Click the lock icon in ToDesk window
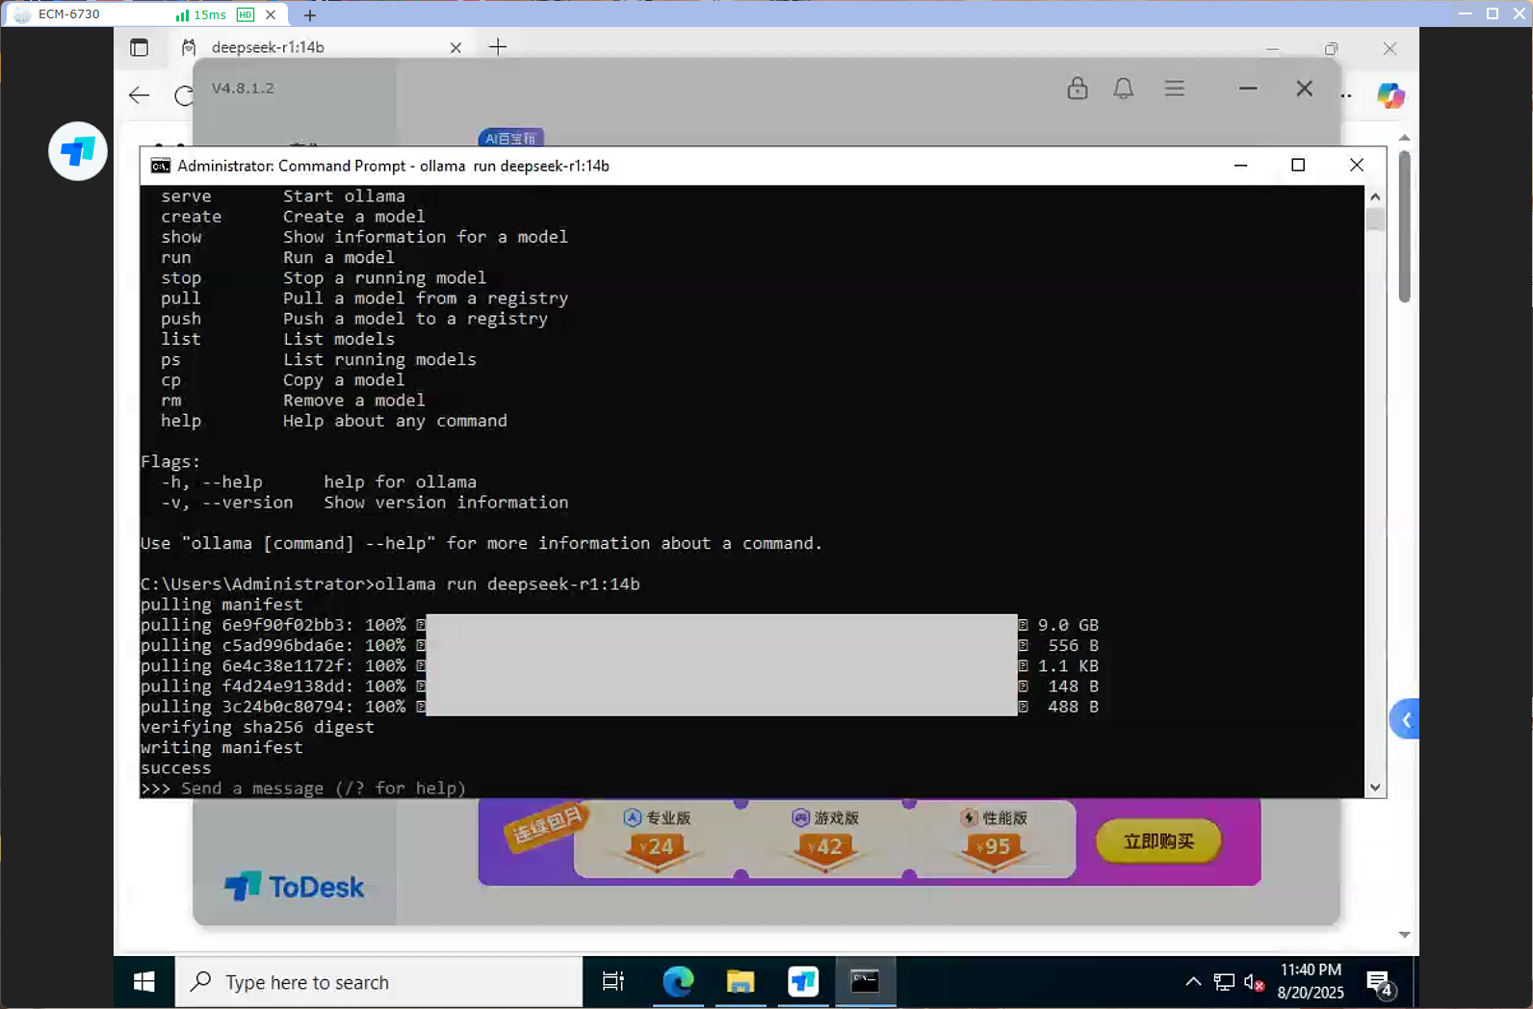This screenshot has height=1009, width=1533. (1078, 89)
